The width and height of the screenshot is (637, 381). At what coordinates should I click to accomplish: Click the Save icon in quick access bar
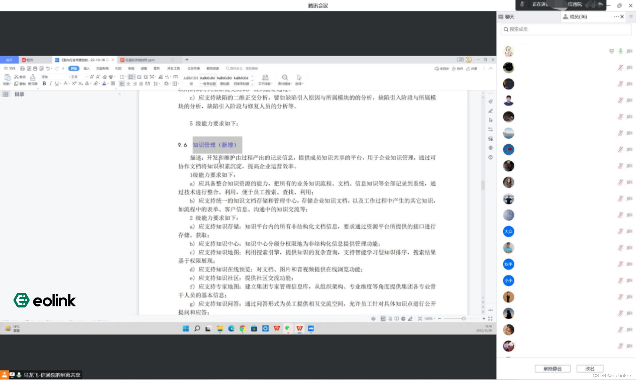pos(22,69)
